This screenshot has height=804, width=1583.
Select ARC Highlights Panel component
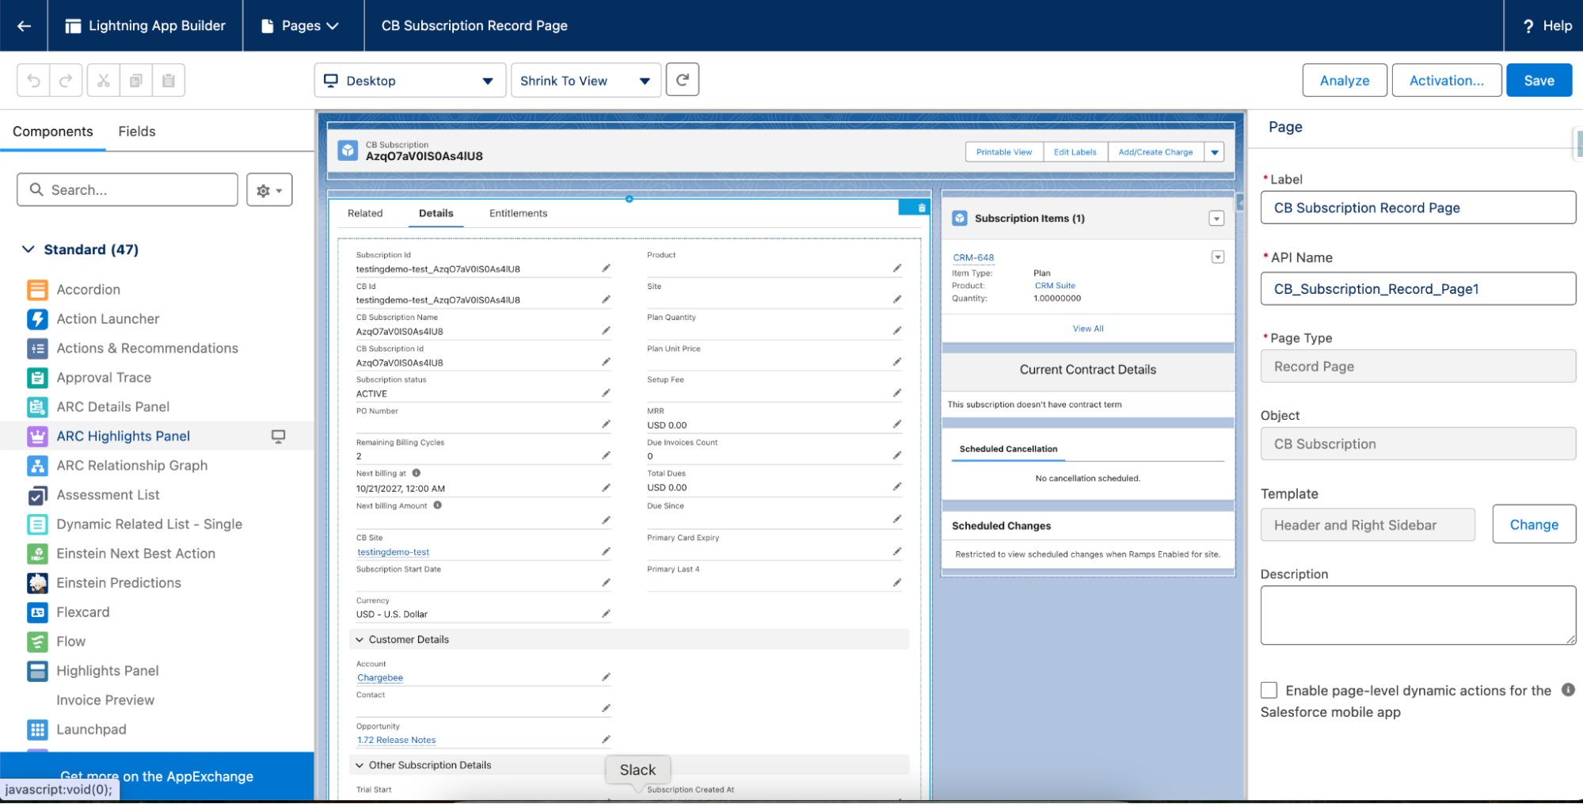tap(123, 436)
